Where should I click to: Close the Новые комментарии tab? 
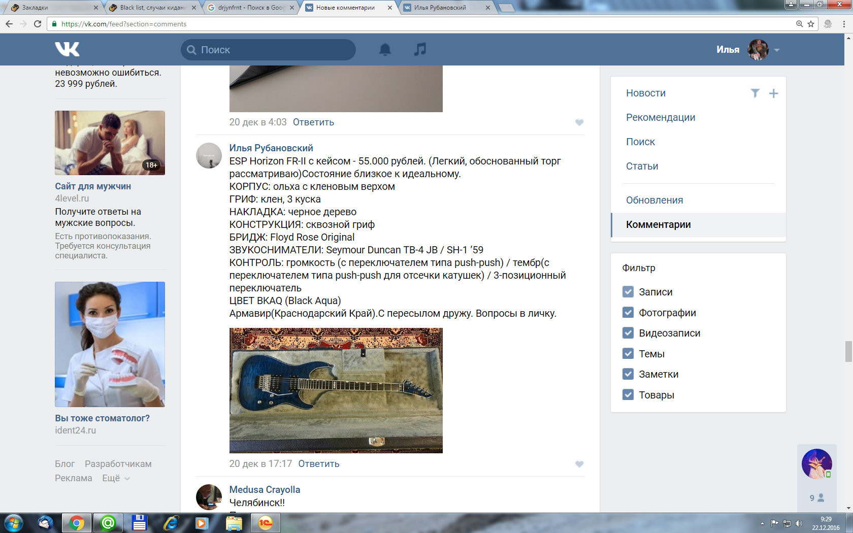[x=390, y=8]
